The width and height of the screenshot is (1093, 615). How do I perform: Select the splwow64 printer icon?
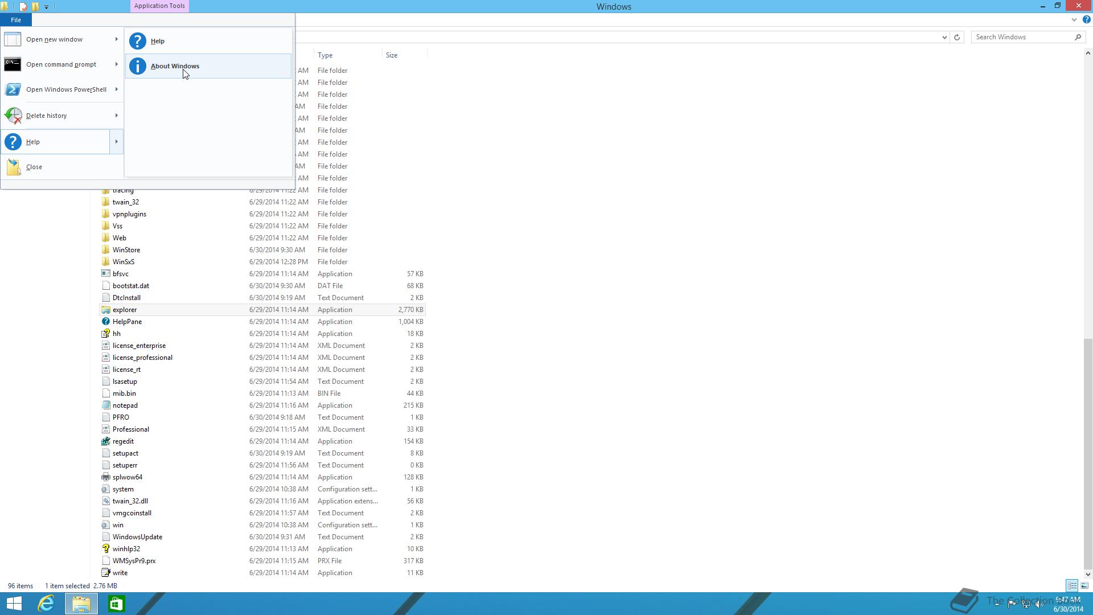(105, 477)
